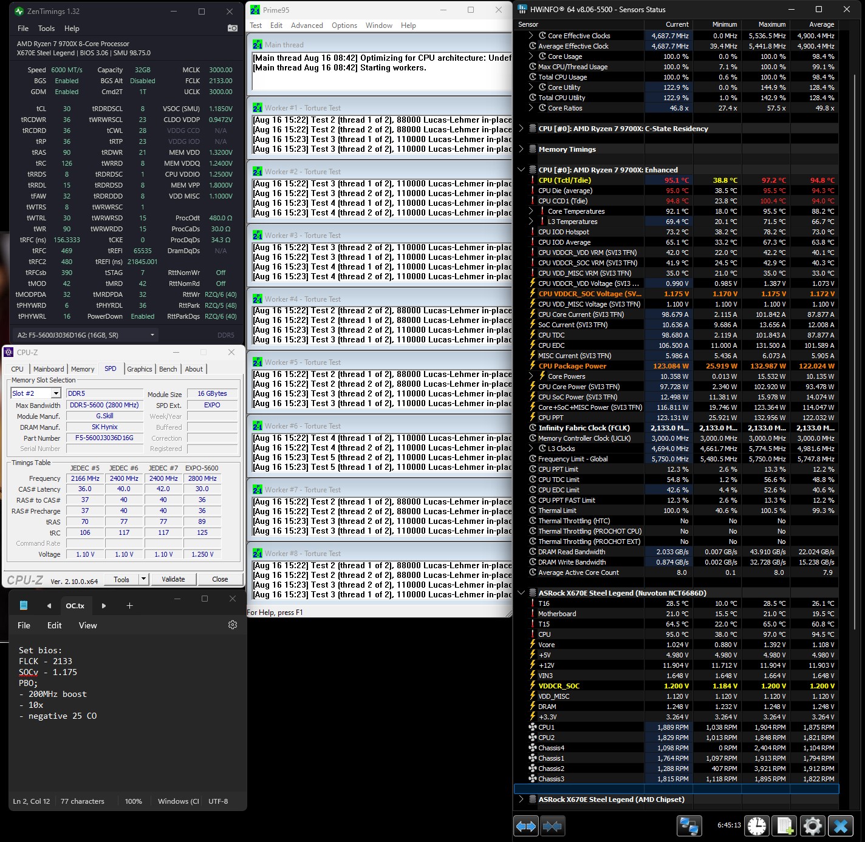Click the CPU-Z title bar app icon
The image size is (865, 842).
click(x=9, y=352)
